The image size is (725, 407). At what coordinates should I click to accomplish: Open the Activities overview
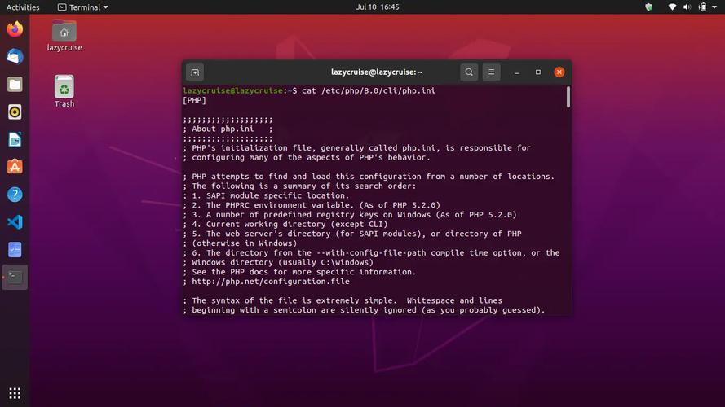[23, 7]
